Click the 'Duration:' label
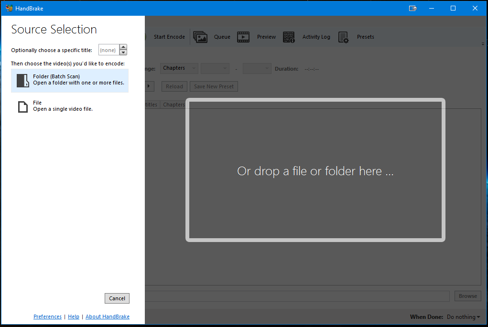Image resolution: width=488 pixels, height=327 pixels. point(286,69)
